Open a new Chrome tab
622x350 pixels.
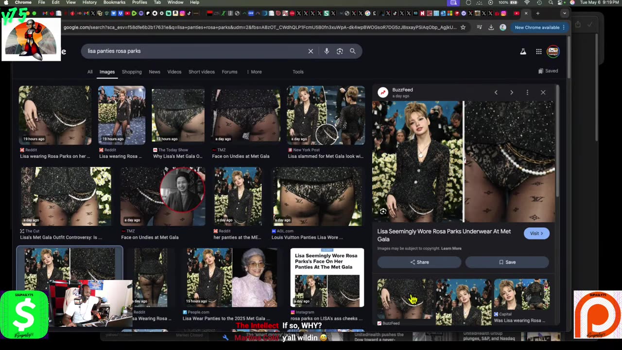click(538, 13)
